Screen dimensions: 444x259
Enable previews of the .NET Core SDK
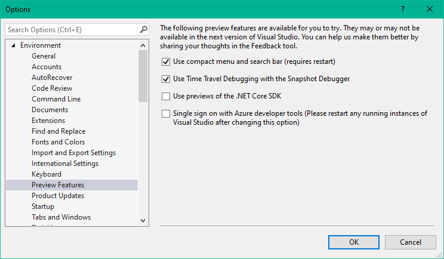(166, 96)
